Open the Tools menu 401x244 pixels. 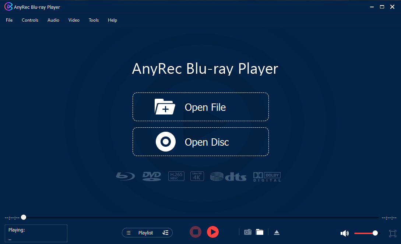tap(94, 20)
